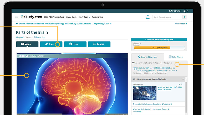Open Traumatic Brain Injuries lesson link
The height and width of the screenshot is (115, 204).
152,104
